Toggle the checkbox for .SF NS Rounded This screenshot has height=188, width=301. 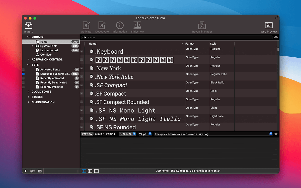click(82, 127)
